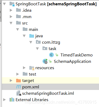The image size is (99, 107).
Task: Click the TimedTaskDemo class icon
Action: coord(51,55)
